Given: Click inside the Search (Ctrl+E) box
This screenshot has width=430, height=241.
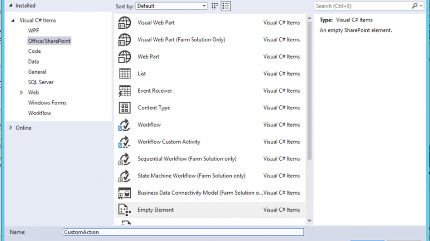Looking at the screenshot, I should [362, 6].
